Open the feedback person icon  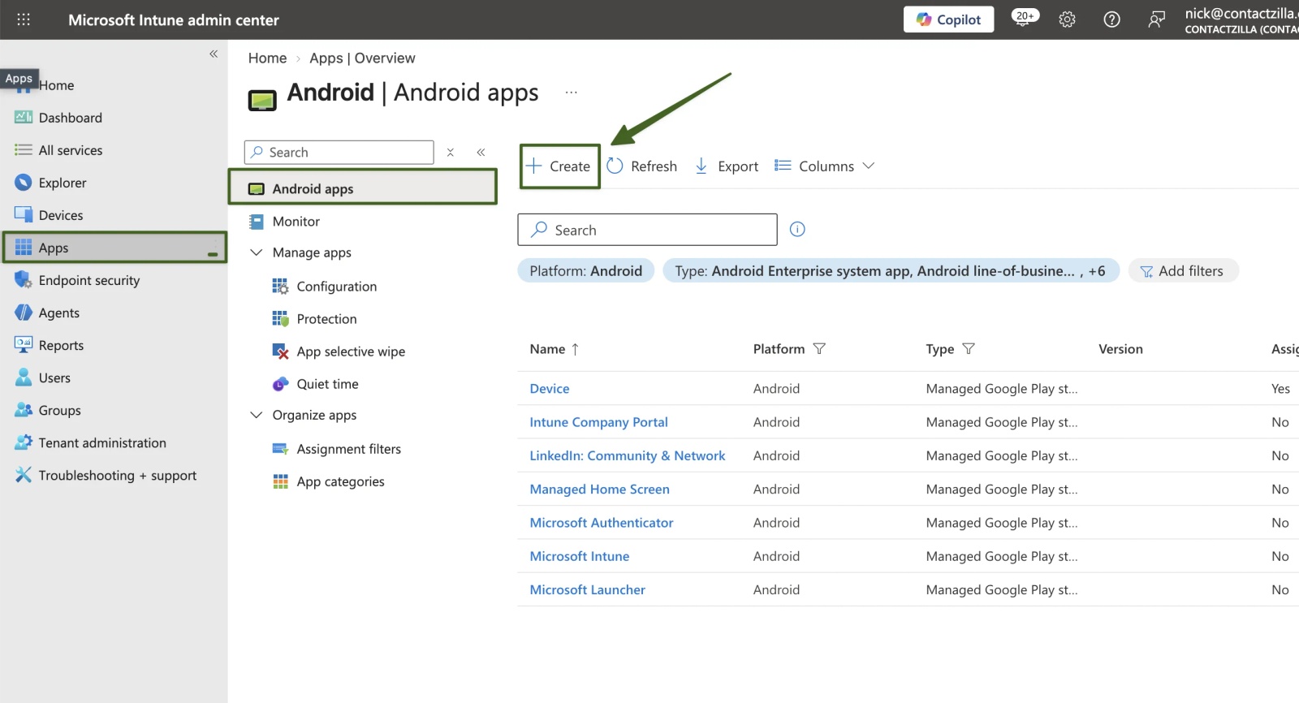click(1156, 19)
